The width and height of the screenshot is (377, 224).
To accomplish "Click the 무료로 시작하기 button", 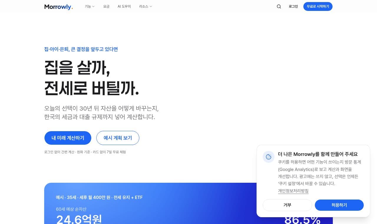I will click(x=318, y=6).
